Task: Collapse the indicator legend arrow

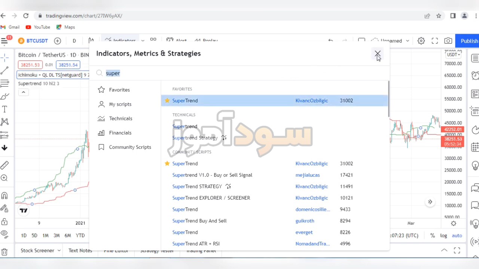Action: pos(23,92)
